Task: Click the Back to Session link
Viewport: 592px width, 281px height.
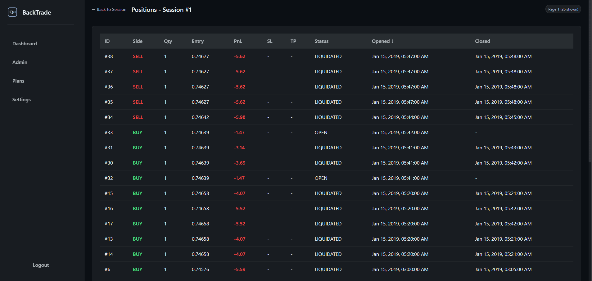Action: [x=109, y=10]
